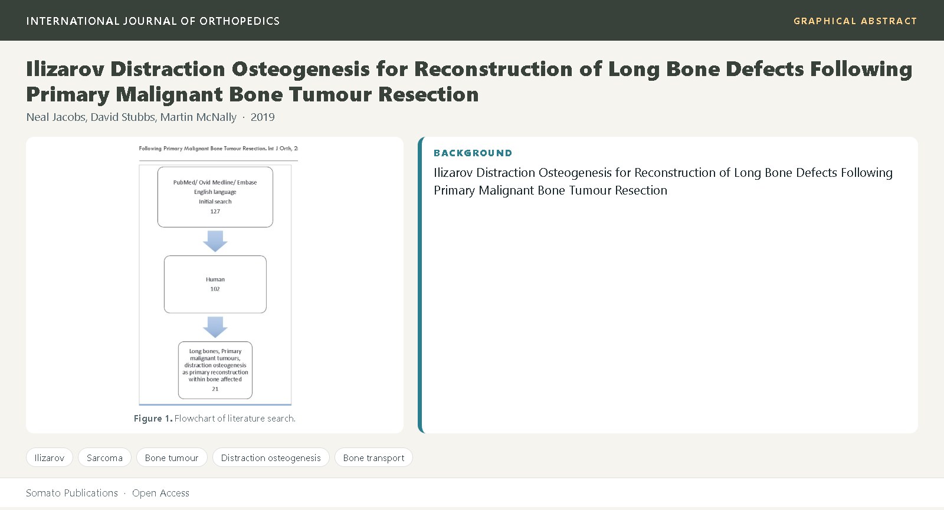Screen dimensions: 944x510
Task: Open the Bone tumour keyword tag
Action: [172, 458]
